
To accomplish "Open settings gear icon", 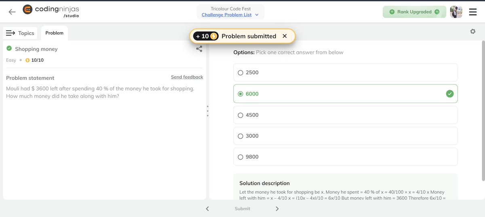I will click(x=473, y=31).
